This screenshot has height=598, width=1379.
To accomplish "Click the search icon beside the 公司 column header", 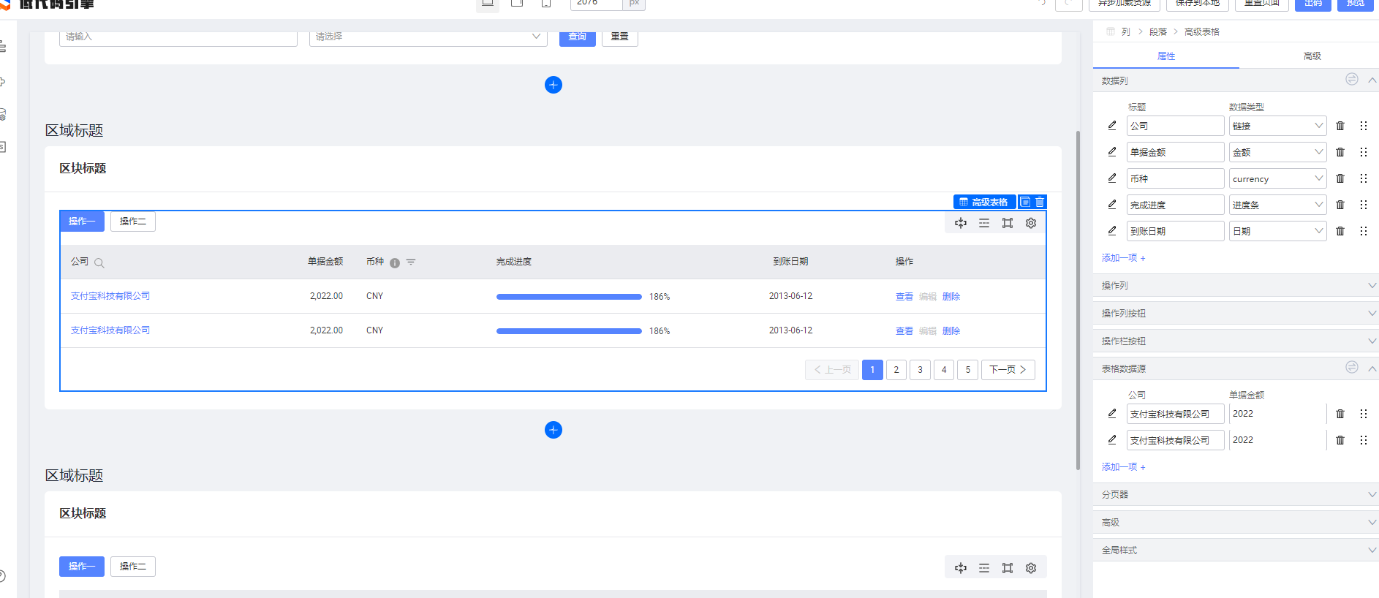I will (99, 263).
